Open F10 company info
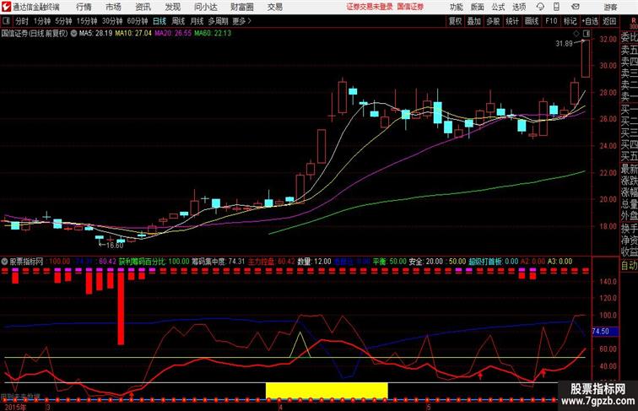Viewport: 638px width, 411px height. [551, 21]
